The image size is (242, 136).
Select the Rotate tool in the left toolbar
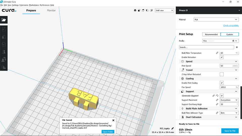click(4, 44)
